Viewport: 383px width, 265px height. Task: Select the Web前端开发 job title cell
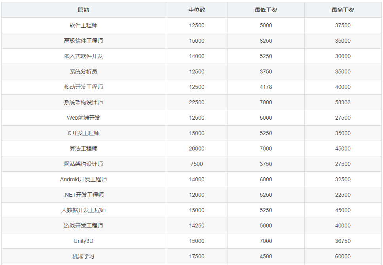point(83,118)
